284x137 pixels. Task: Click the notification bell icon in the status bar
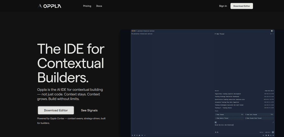point(273,135)
